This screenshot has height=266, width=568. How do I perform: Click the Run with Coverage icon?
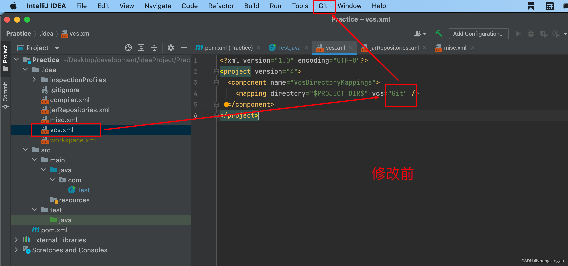(x=543, y=34)
